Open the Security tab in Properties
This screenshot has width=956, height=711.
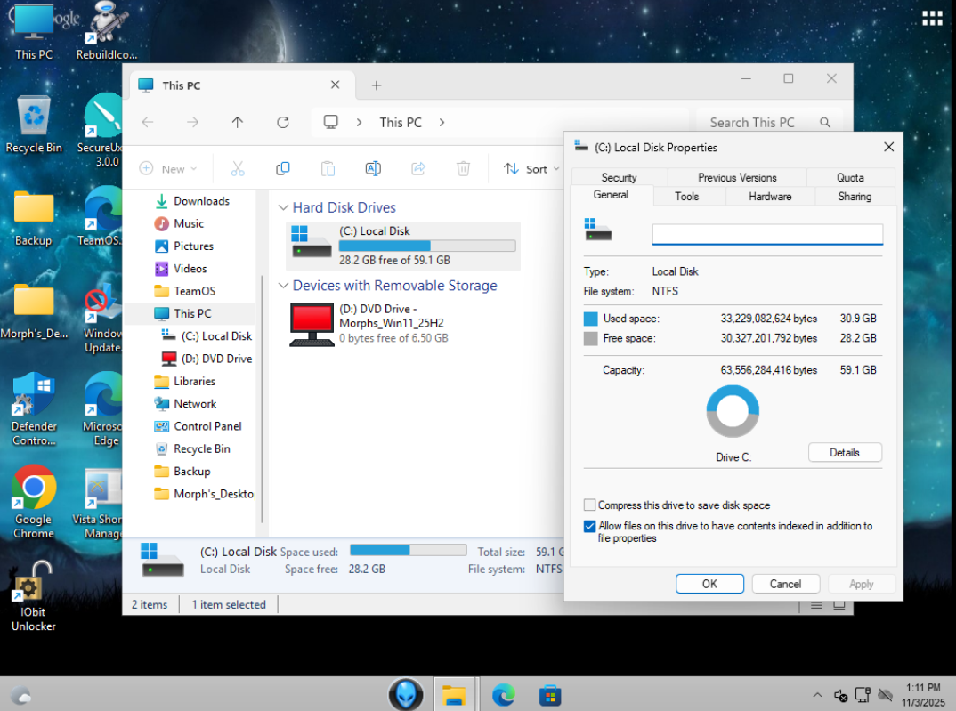pos(619,178)
